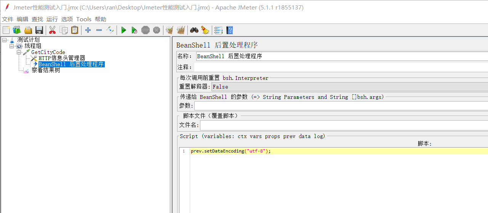Image resolution: width=488 pixels, height=213 pixels.
Task: Click the 参数 parameters field
Action: [341, 106]
